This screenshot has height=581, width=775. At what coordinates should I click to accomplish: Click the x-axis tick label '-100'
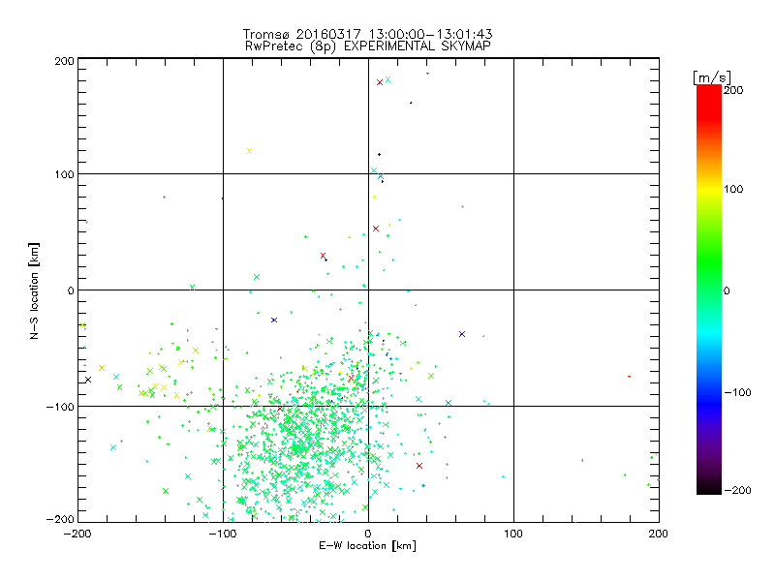(223, 534)
